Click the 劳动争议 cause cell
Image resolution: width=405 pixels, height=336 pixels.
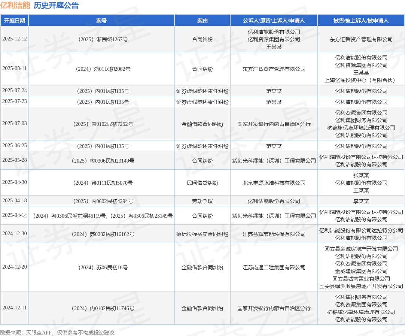[x=202, y=201]
